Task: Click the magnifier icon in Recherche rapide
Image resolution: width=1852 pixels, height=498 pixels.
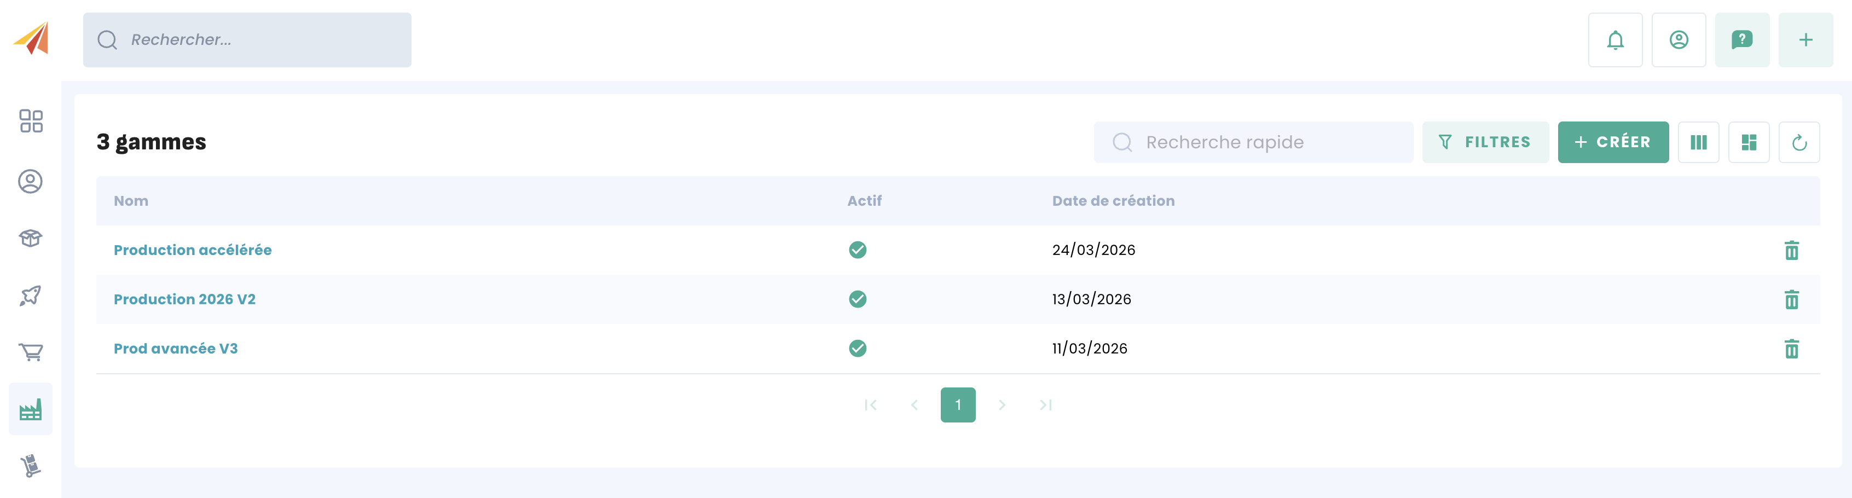Action: tap(1121, 142)
